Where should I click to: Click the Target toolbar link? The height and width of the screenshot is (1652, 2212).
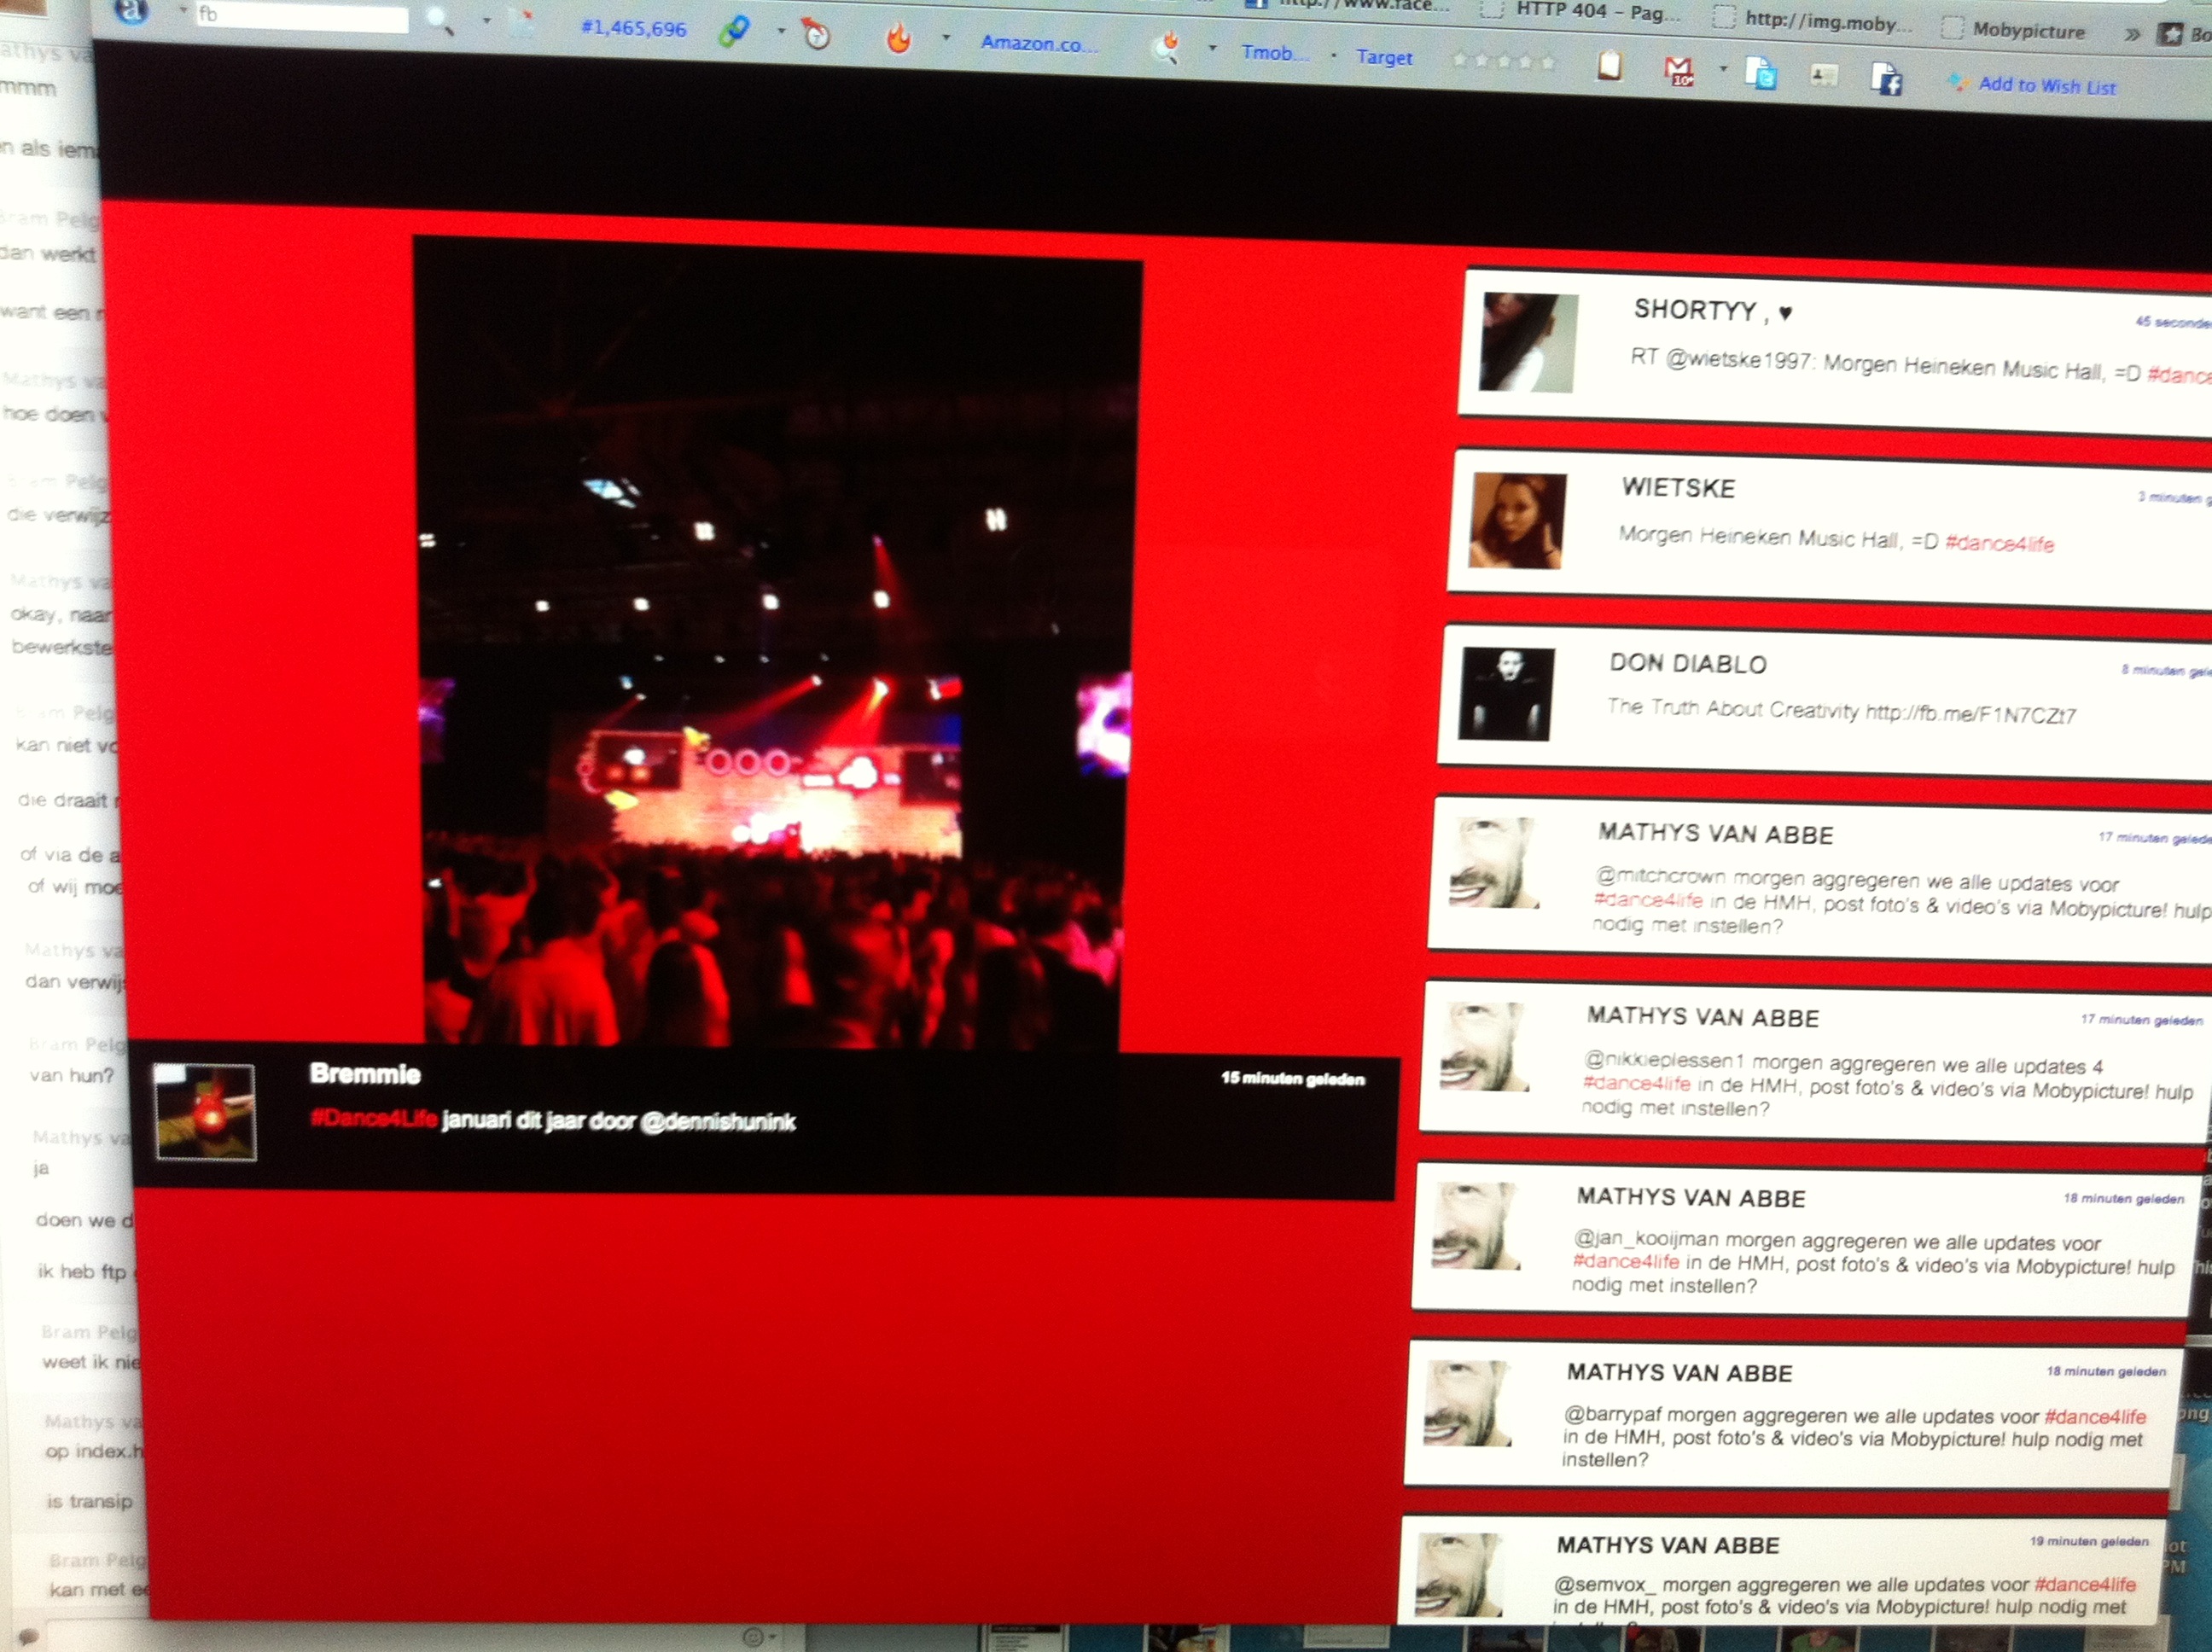pos(1384,57)
